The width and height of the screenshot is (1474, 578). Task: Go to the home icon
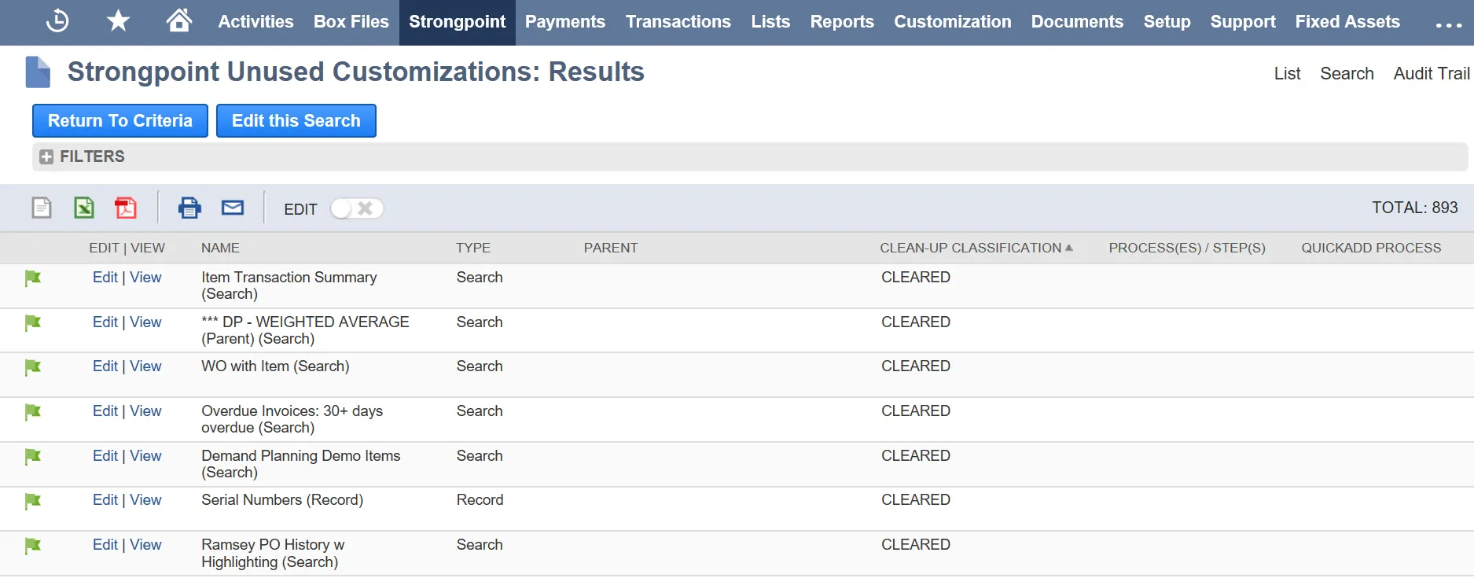(179, 20)
